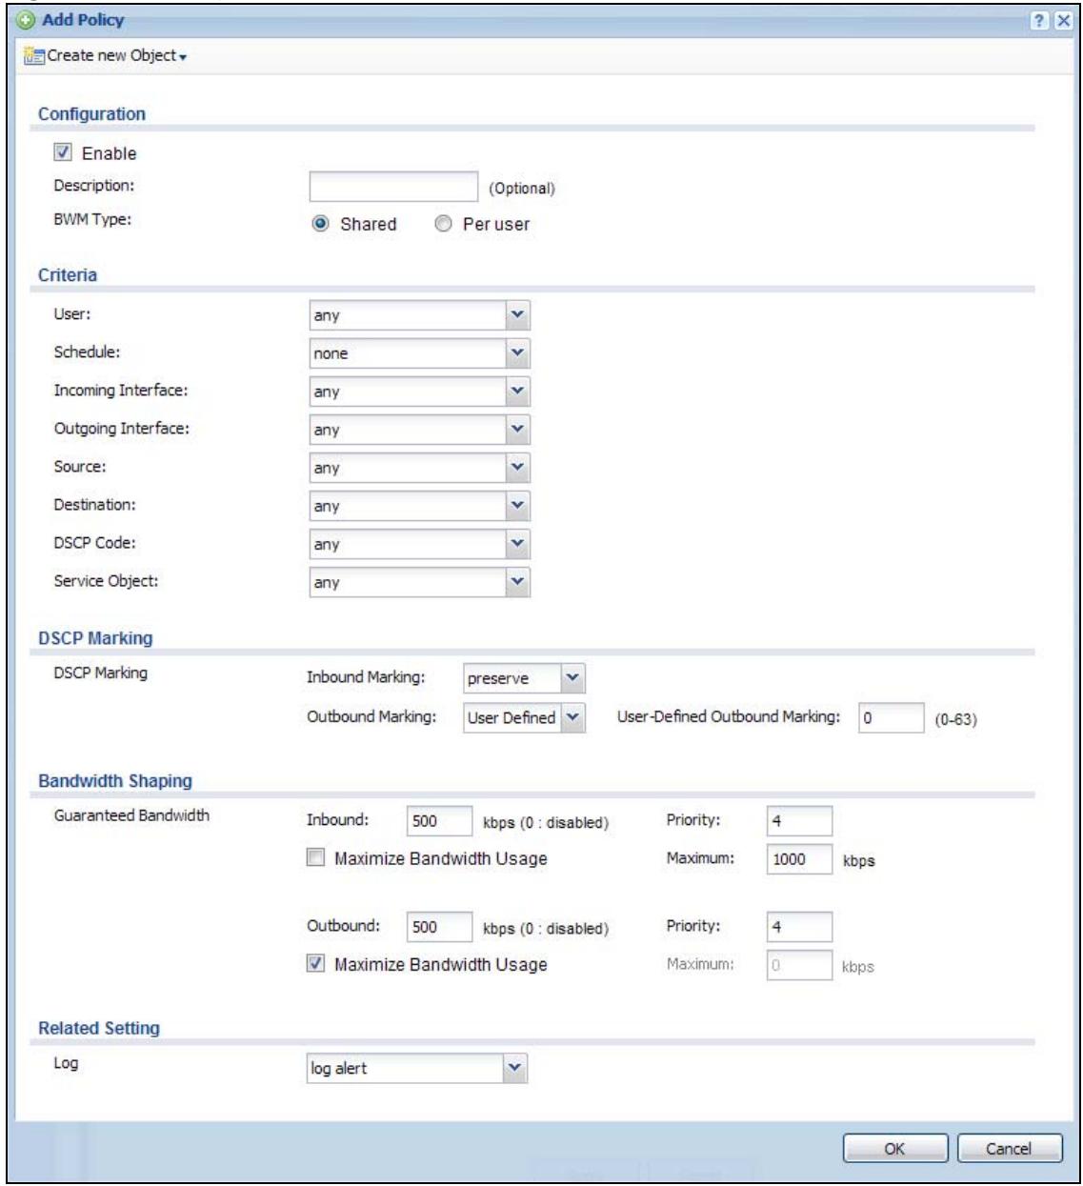Click the OK button
Screen dimensions: 1083x1186
[x=895, y=1149]
